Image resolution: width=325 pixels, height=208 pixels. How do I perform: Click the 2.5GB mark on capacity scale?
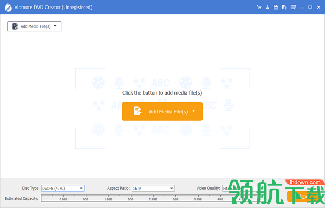pos(153,199)
